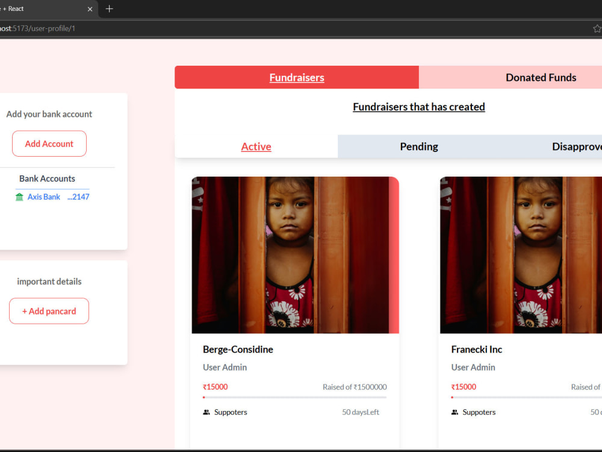Click the browser address bar URL

coord(37,28)
